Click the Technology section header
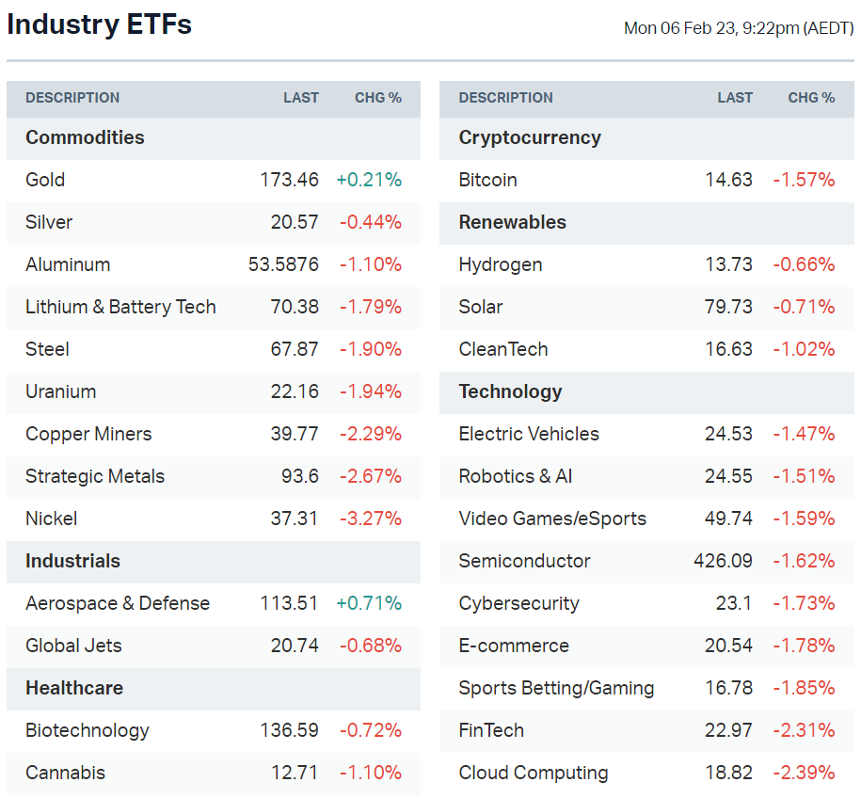 [x=510, y=391]
